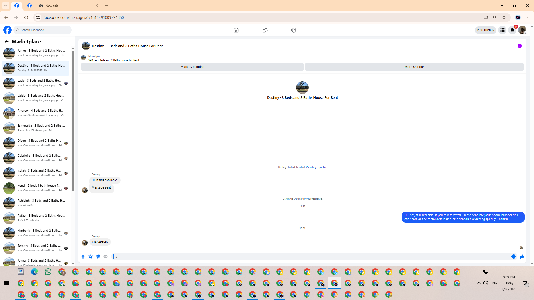Attach a photo using the image icon

[90, 257]
